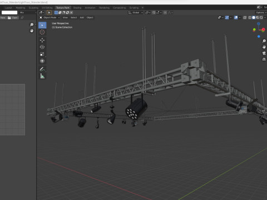
Task: Switch to the Modeling workspace tab
Action: (x=21, y=8)
